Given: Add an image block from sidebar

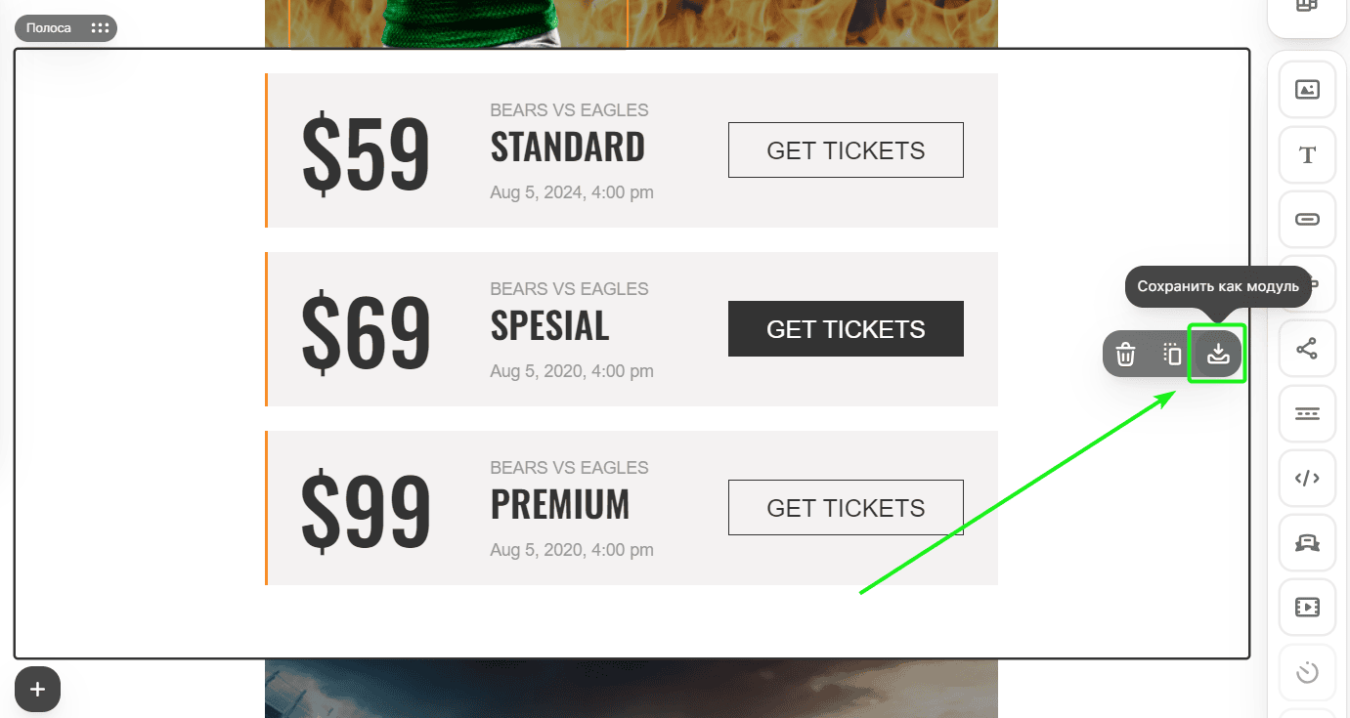Looking at the screenshot, I should click(1307, 90).
